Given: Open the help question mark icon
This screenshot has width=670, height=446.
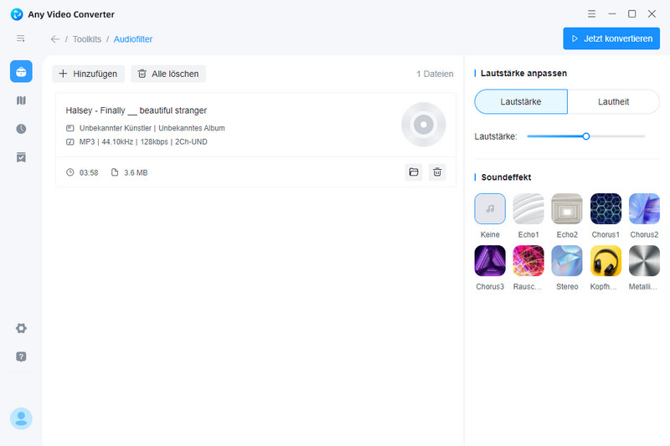Looking at the screenshot, I should [21, 356].
